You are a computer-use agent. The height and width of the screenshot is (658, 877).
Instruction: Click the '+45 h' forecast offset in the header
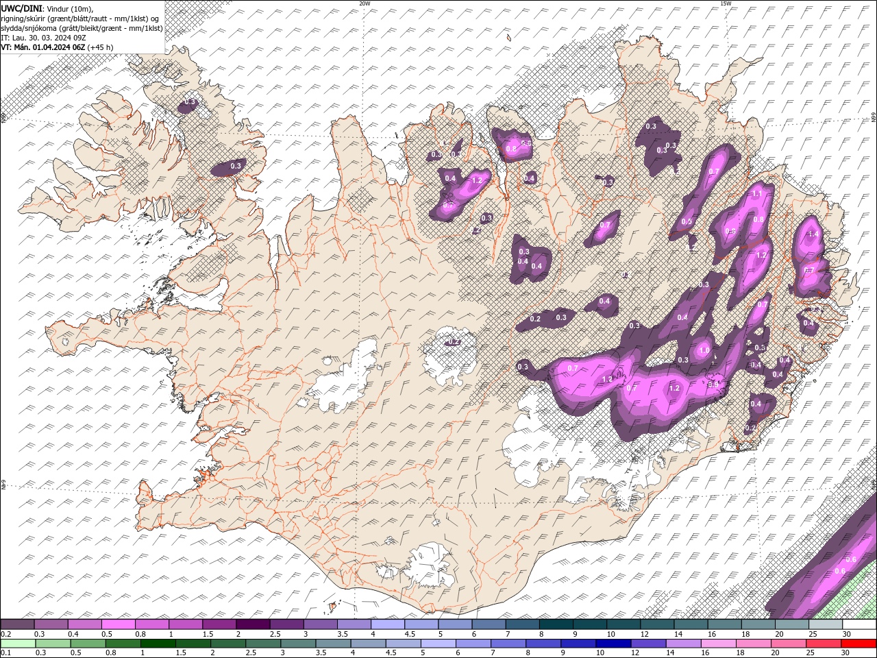coord(100,47)
